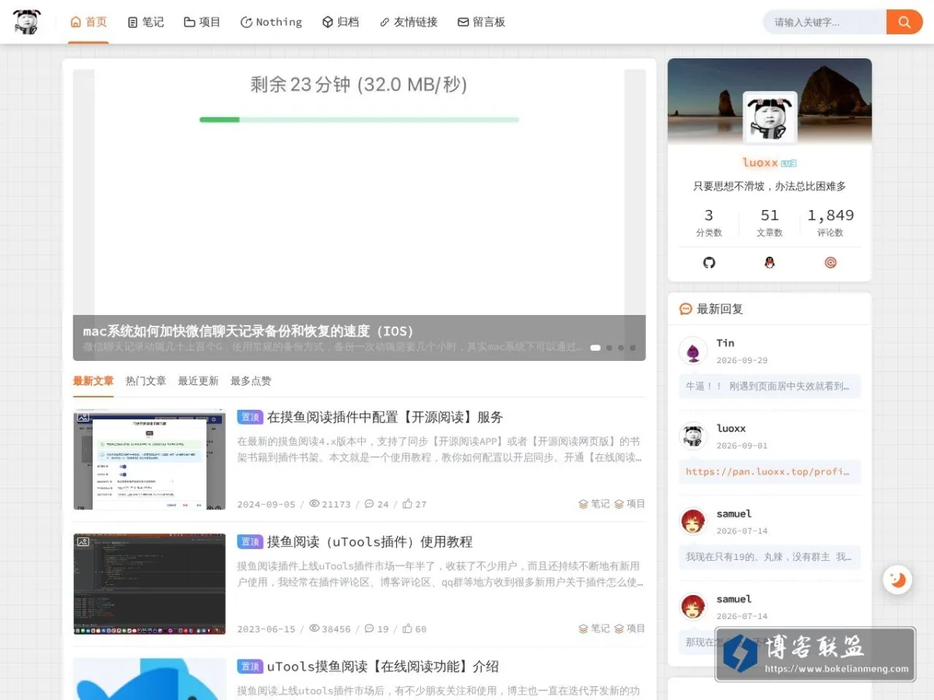Click the 置顶 badge on 摸鱼阅读 使用教程

[x=250, y=542]
